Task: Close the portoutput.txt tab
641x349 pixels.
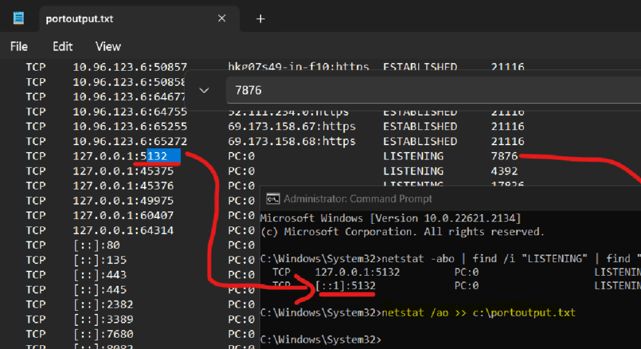Action: 222,18
